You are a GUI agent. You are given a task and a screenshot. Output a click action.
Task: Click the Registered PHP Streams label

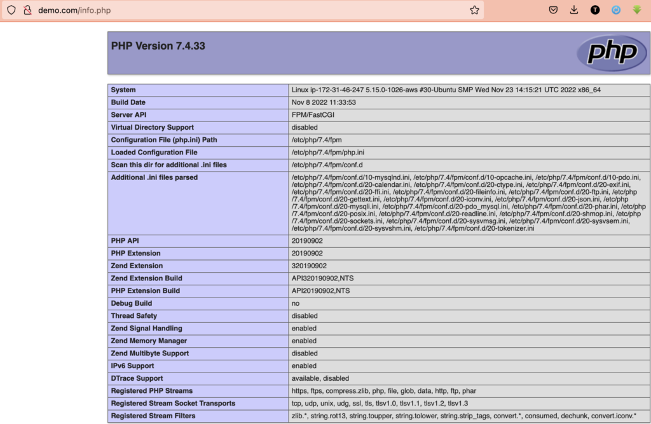click(151, 391)
